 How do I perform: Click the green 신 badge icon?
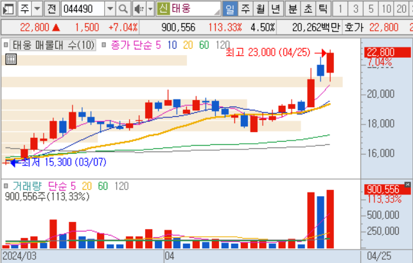pyautogui.click(x=163, y=9)
